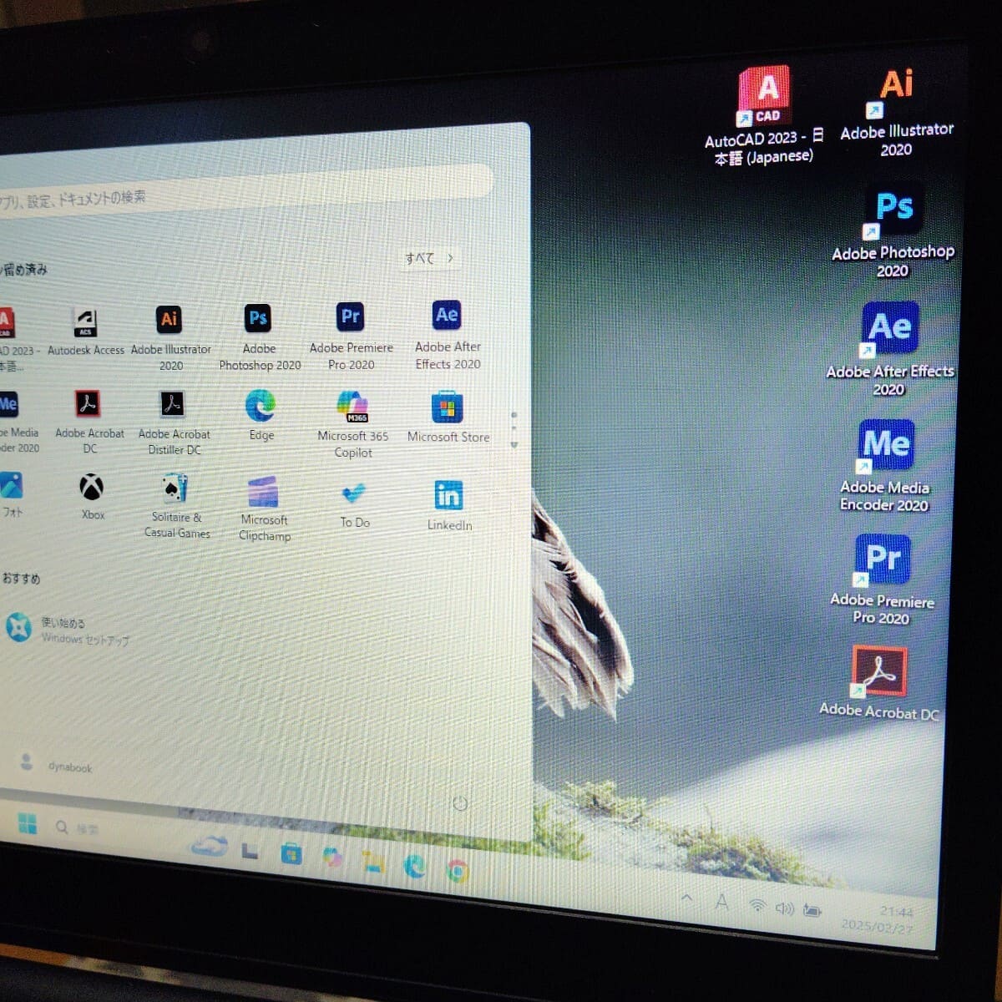Image resolution: width=1002 pixels, height=1002 pixels.
Task: Show hidden system tray icons chevron
Action: pos(687,899)
